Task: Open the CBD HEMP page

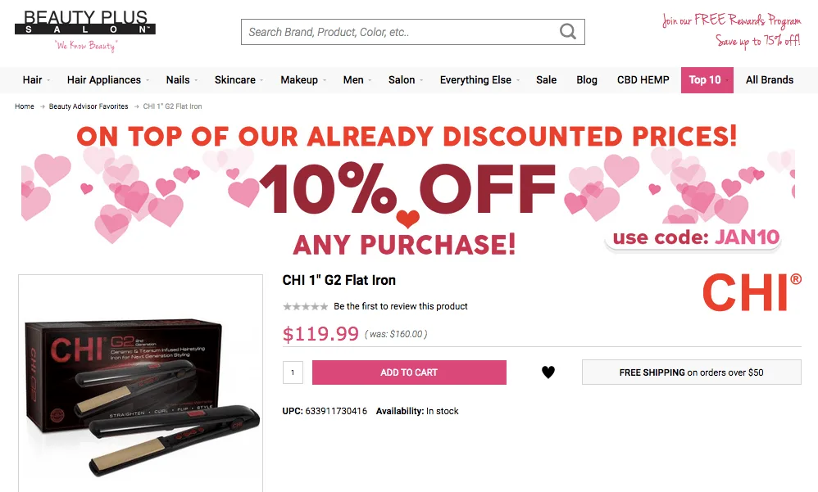Action: [643, 79]
